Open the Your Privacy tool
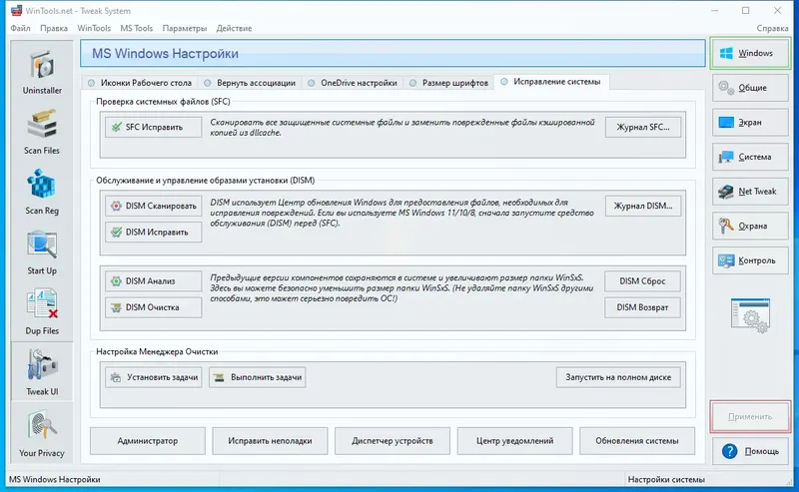799x492 pixels. [42, 434]
